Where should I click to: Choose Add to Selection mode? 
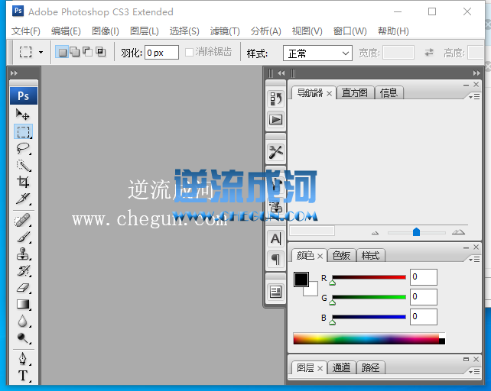(75, 52)
